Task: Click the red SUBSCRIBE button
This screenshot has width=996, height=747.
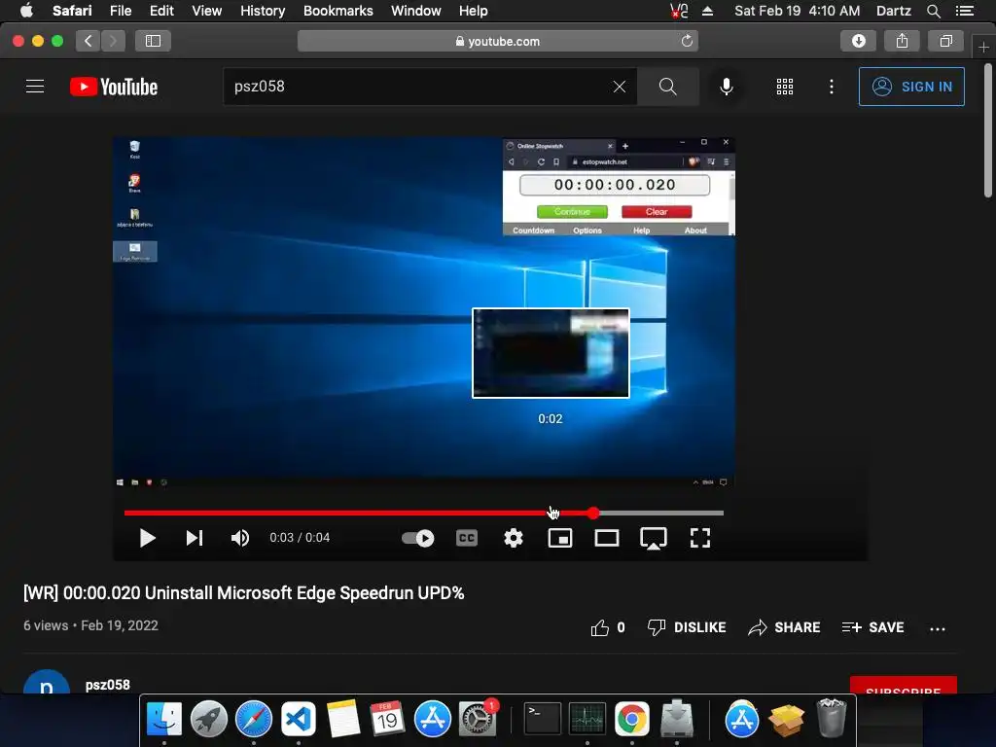Action: pyautogui.click(x=904, y=686)
